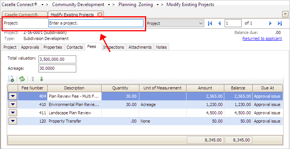
Task: Go to next project record
Action: pyautogui.click(x=270, y=23)
